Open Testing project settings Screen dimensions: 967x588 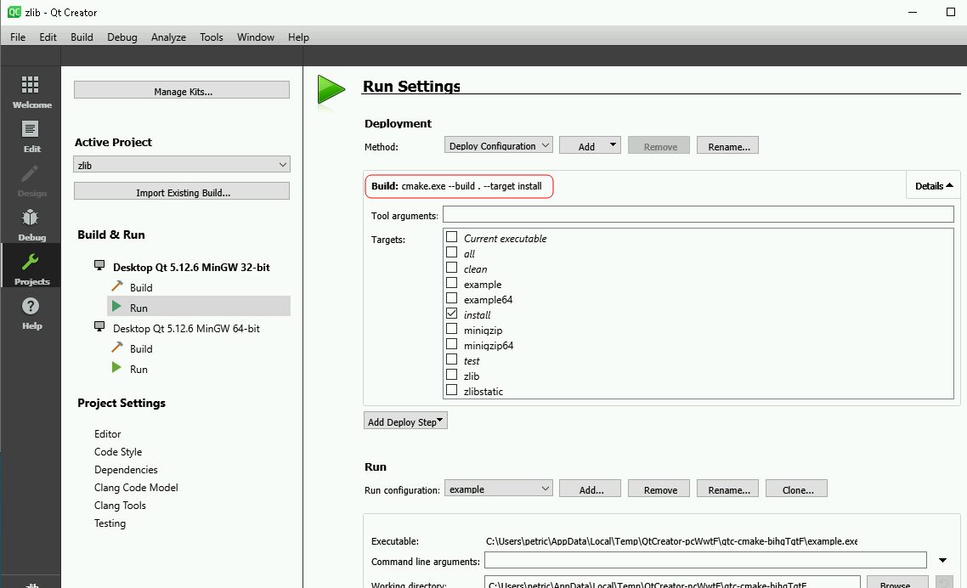coord(110,523)
